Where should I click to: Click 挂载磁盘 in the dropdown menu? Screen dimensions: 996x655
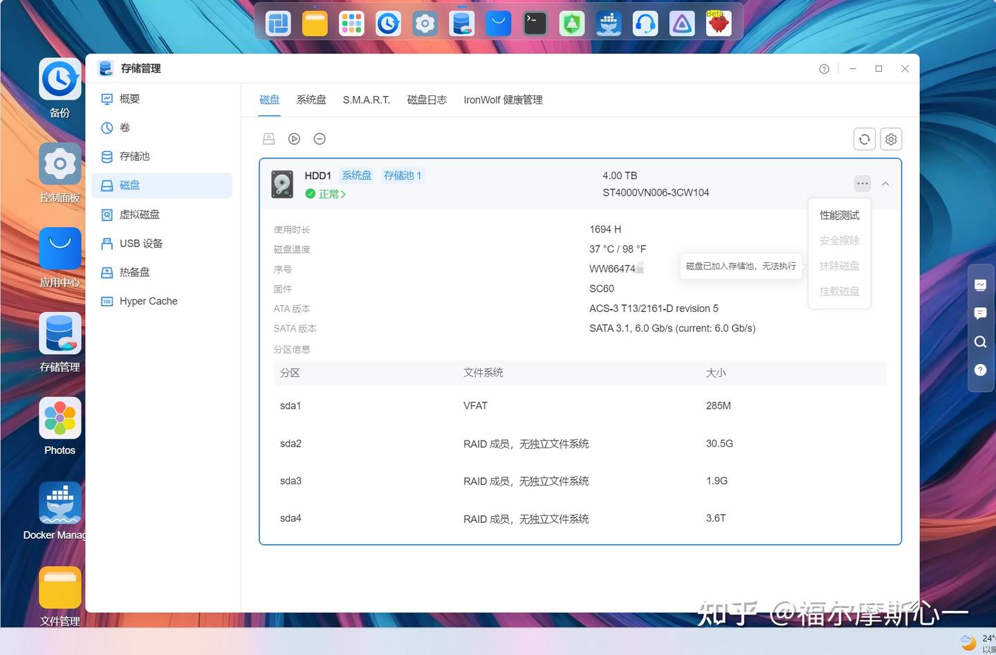[x=839, y=291]
